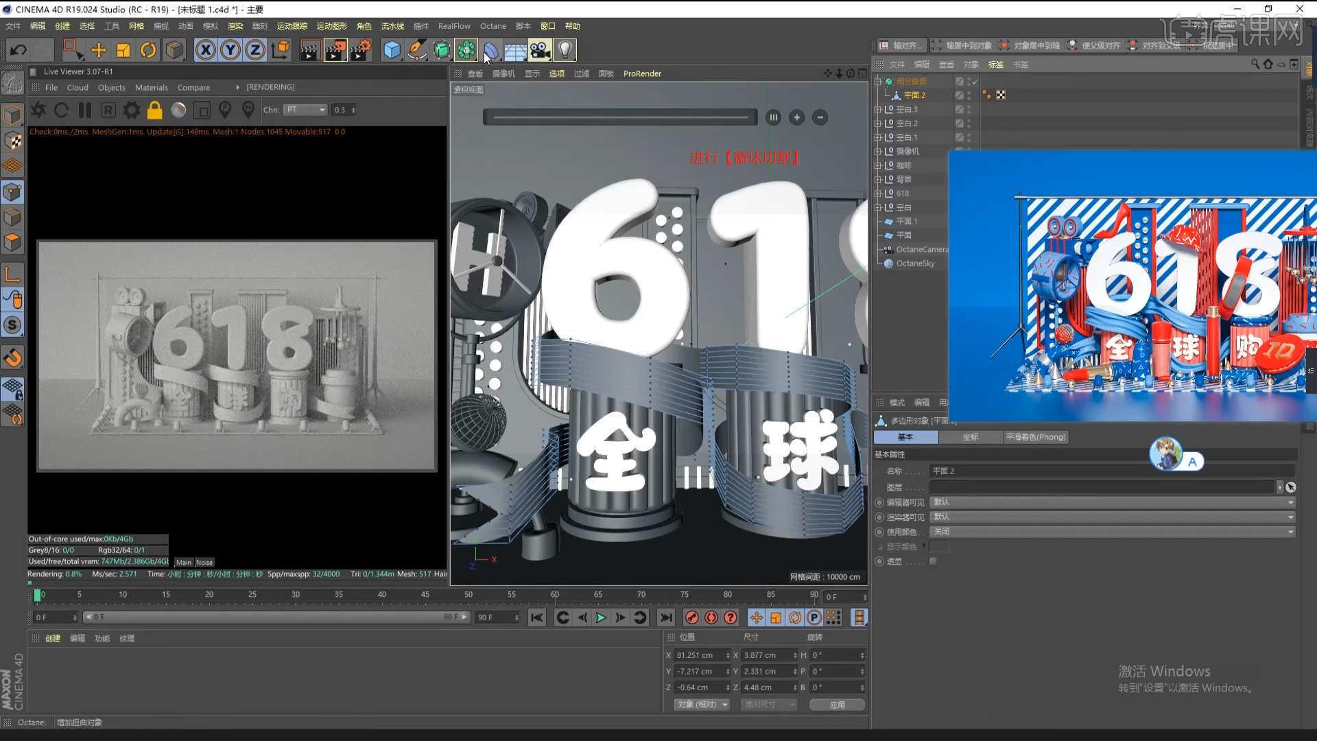Restart the render with the R icon

click(108, 110)
